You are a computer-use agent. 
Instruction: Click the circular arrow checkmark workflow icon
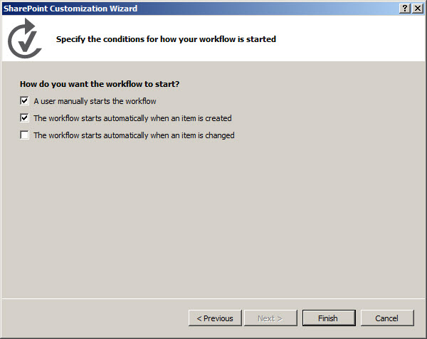click(x=25, y=38)
